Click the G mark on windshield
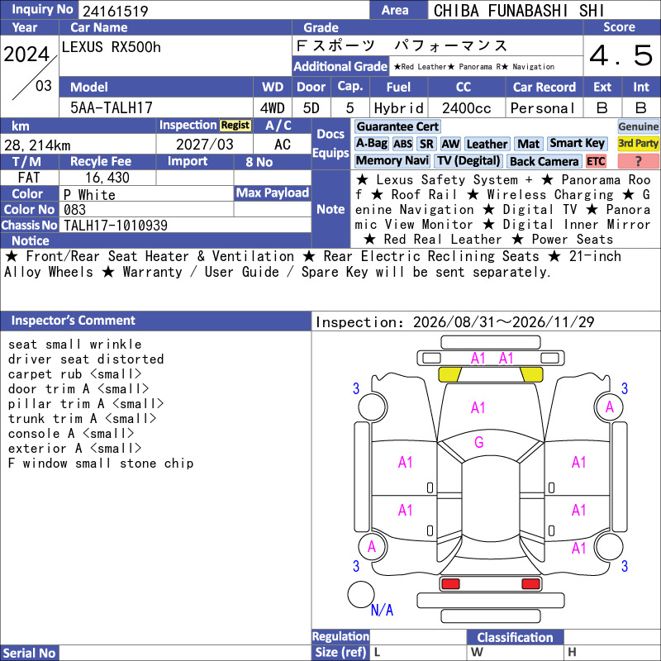The height and width of the screenshot is (661, 661). point(478,442)
